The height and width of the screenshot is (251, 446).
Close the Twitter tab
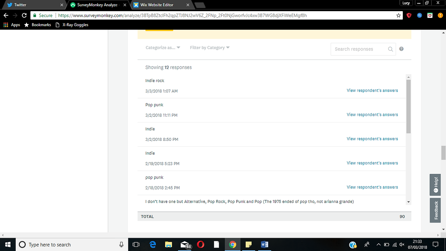[x=62, y=5]
